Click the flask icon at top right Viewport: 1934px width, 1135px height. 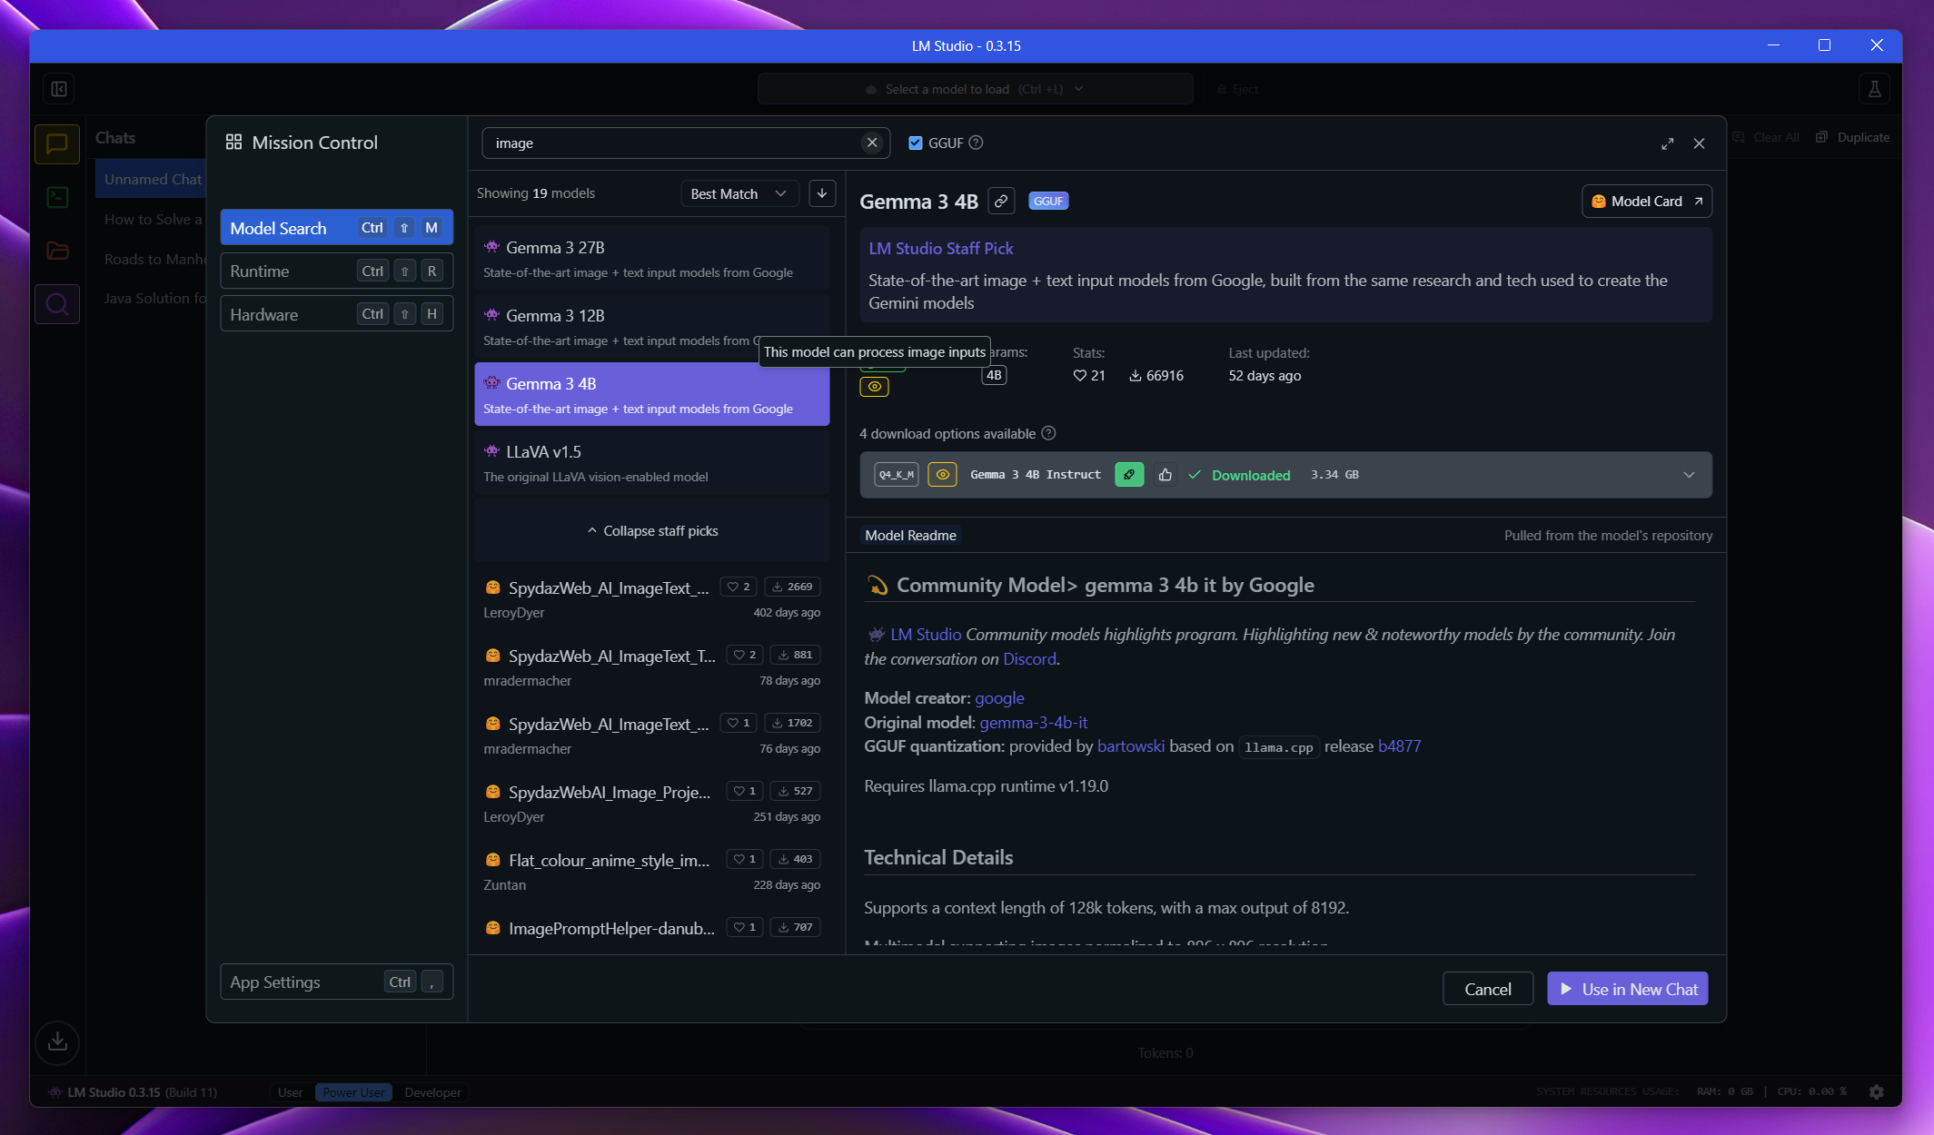click(x=1874, y=89)
